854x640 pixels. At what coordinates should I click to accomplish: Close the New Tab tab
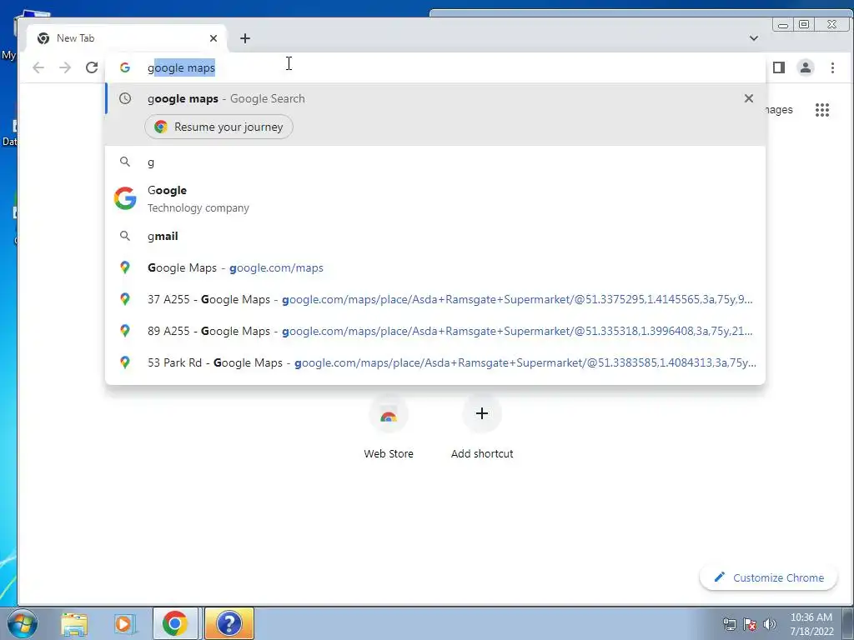[213, 38]
